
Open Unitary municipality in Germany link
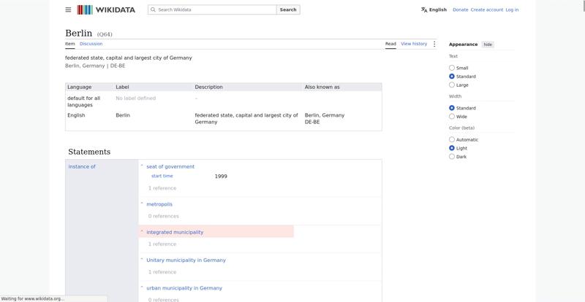pyautogui.click(x=186, y=260)
